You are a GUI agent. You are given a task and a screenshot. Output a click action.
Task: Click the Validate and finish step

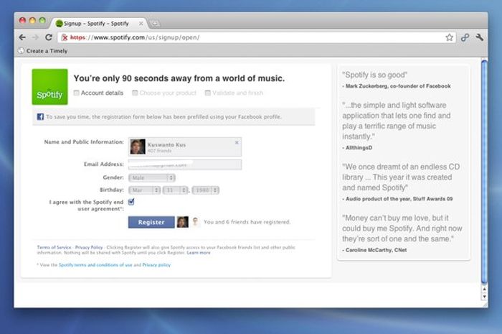(x=234, y=93)
